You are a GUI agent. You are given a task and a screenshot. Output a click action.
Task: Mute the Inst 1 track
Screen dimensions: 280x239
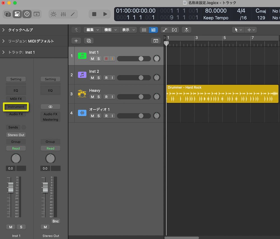(x=92, y=59)
